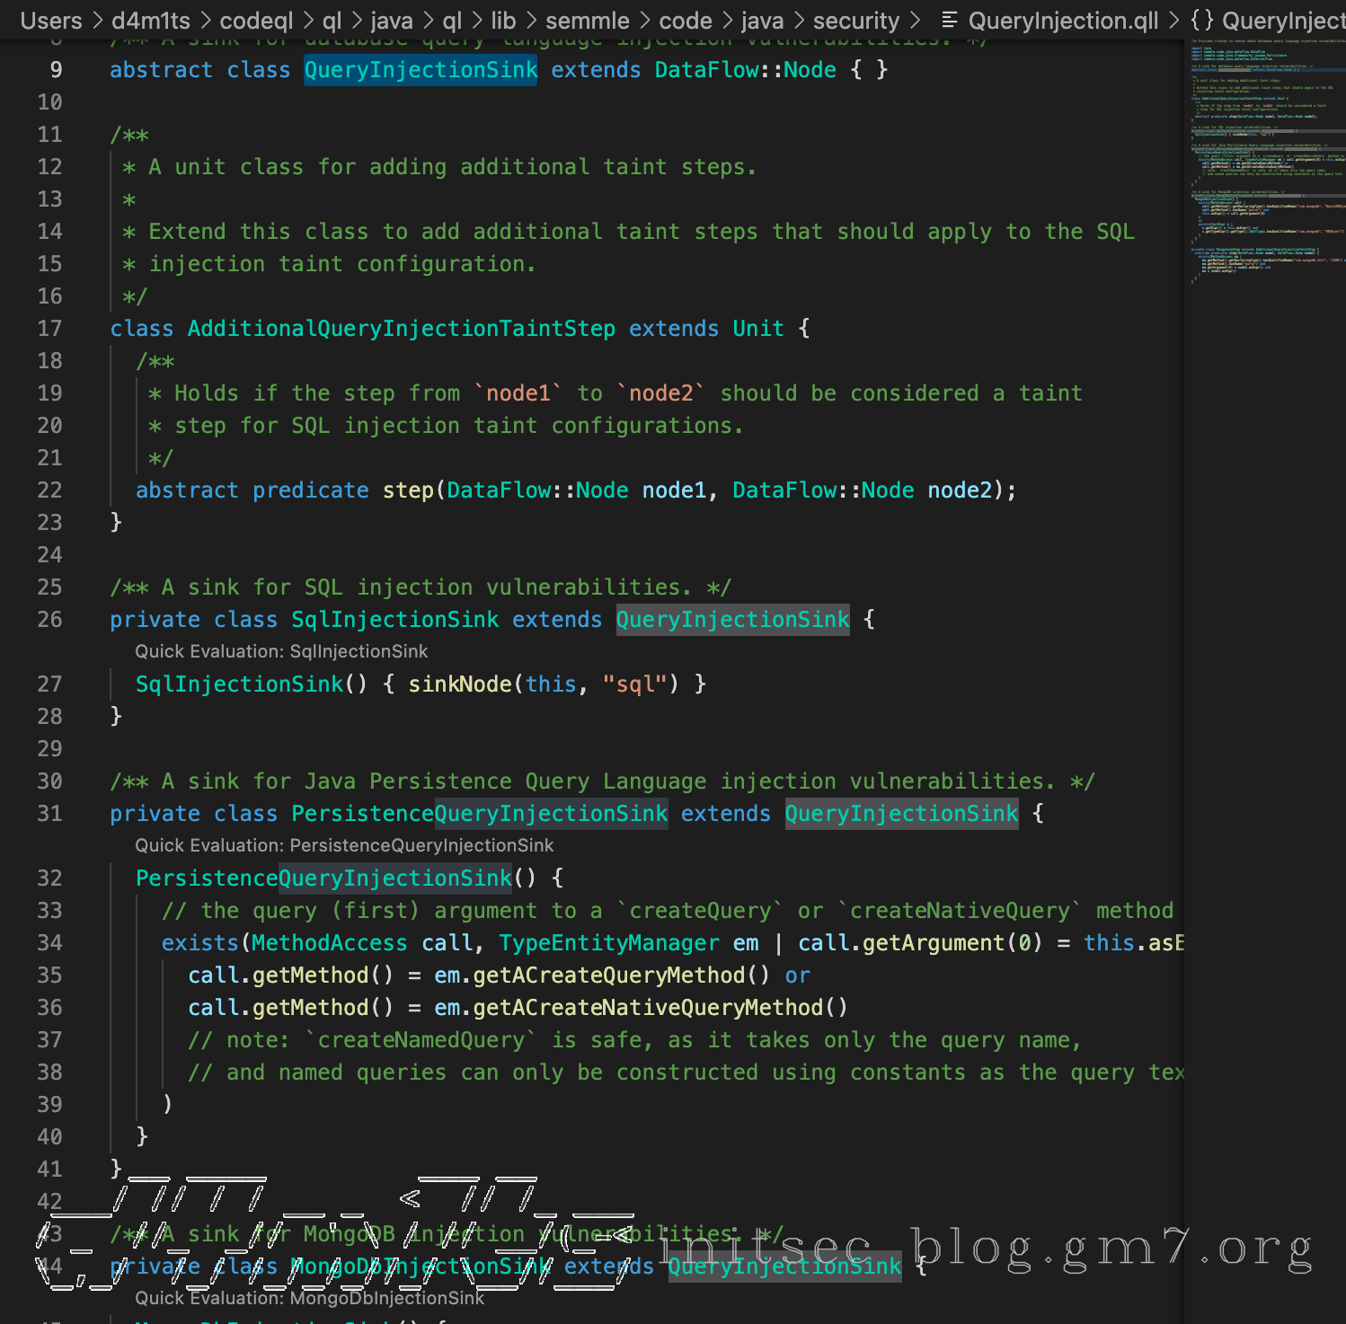Click the braces symbol icon in the breadcrumb bar
The width and height of the screenshot is (1346, 1324).
pos(1201,20)
